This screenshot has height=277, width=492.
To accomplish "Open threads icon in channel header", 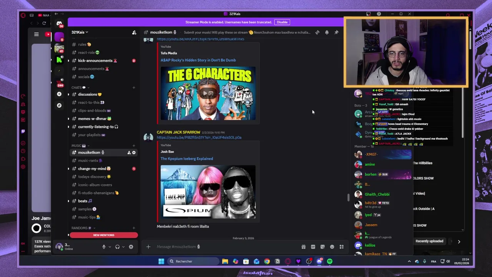I will click(317, 32).
